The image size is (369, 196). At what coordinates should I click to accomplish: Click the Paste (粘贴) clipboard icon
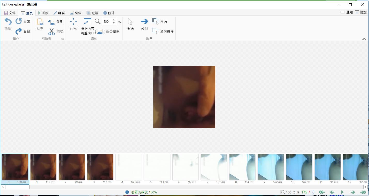(x=40, y=22)
